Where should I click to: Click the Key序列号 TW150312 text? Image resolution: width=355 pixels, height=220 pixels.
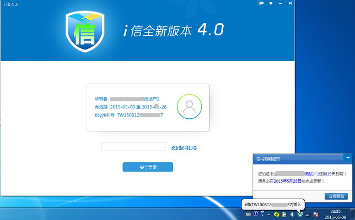click(x=128, y=115)
